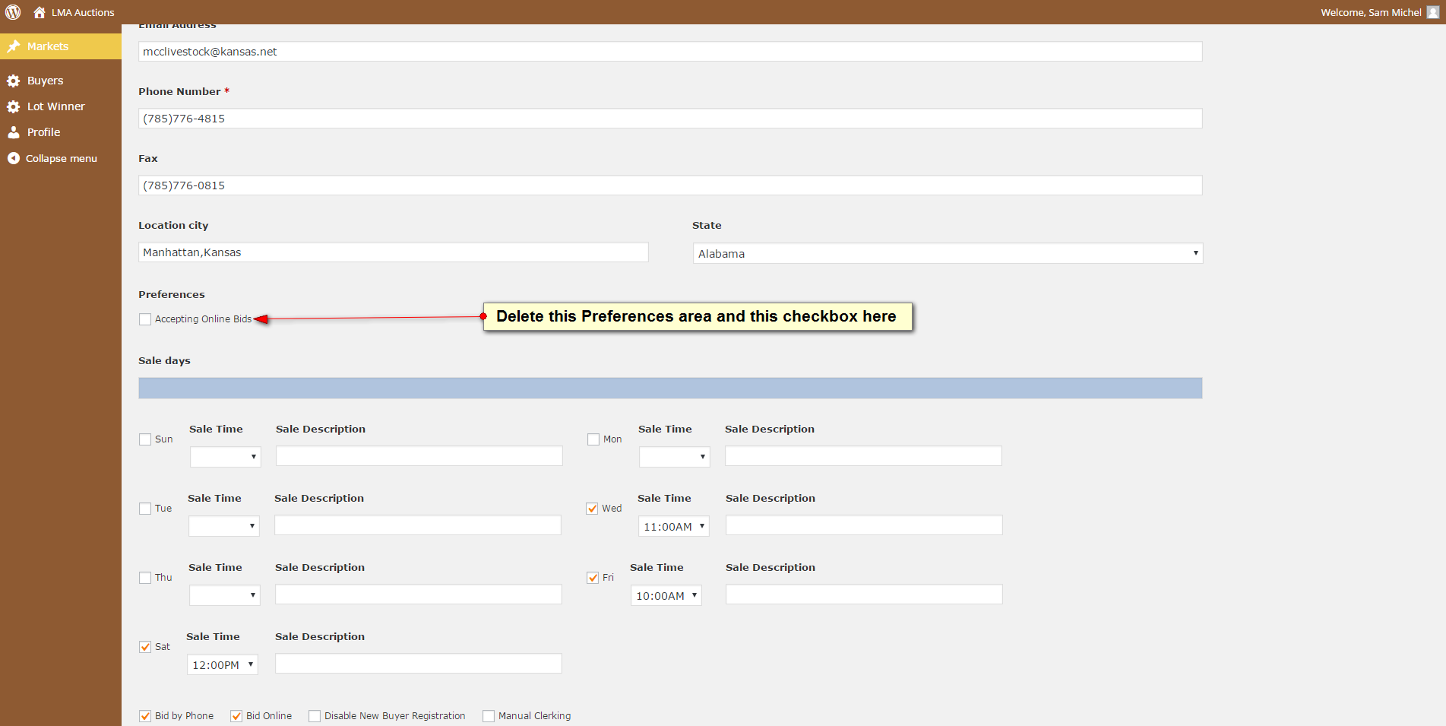Click the Wed Sale Description field
This screenshot has width=1446, height=726.
(864, 525)
